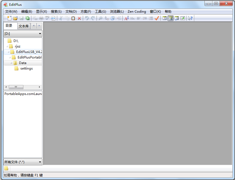Activate context-sensitive help pointer
Viewport: 235px width, 180px height.
point(190,18)
